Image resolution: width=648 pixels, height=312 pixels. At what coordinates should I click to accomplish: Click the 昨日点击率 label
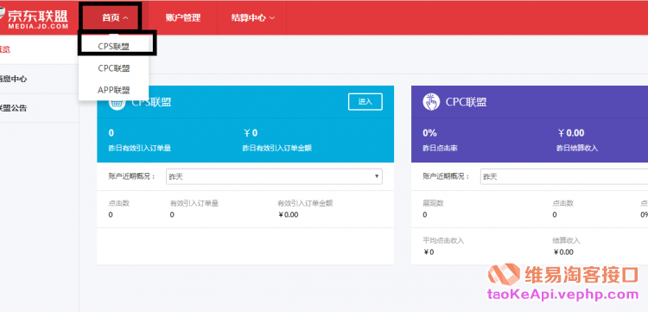(440, 148)
